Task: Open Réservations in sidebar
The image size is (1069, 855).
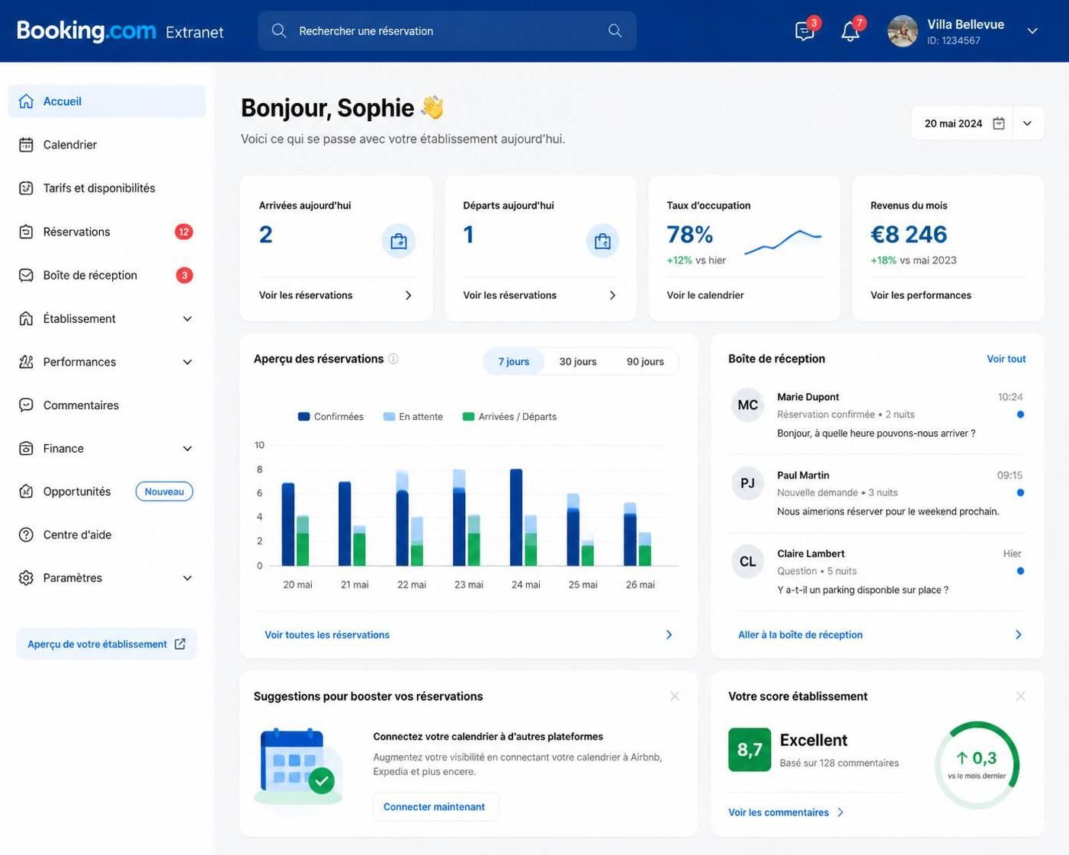Action: [x=107, y=232]
